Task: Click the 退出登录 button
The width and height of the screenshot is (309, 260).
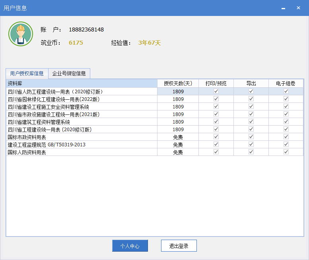Action: tap(179, 246)
